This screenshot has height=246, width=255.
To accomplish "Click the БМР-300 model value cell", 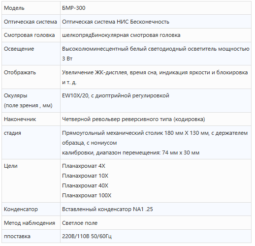I will pyautogui.click(x=156, y=8).
